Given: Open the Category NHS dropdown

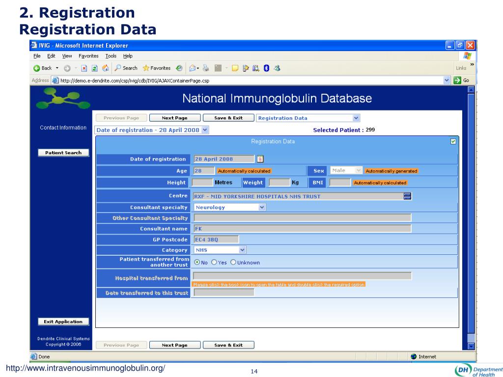Looking at the screenshot, I should tap(243, 250).
